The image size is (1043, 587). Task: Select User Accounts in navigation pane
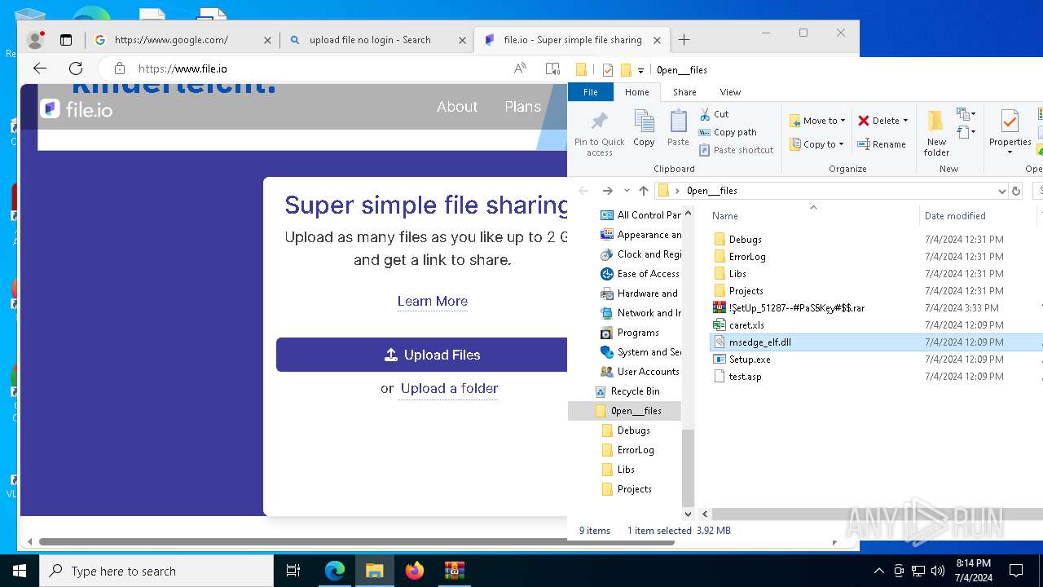pyautogui.click(x=648, y=372)
